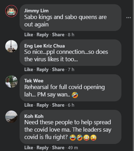This screenshot has height=151, width=134.
Task: View Koh Koh's profile picture
Action: tap(11, 117)
